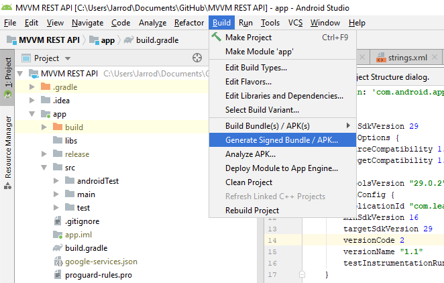Viewport: 444px width, 283px height.
Task: Select Generate Signed Bundle / APK...
Action: (x=282, y=140)
